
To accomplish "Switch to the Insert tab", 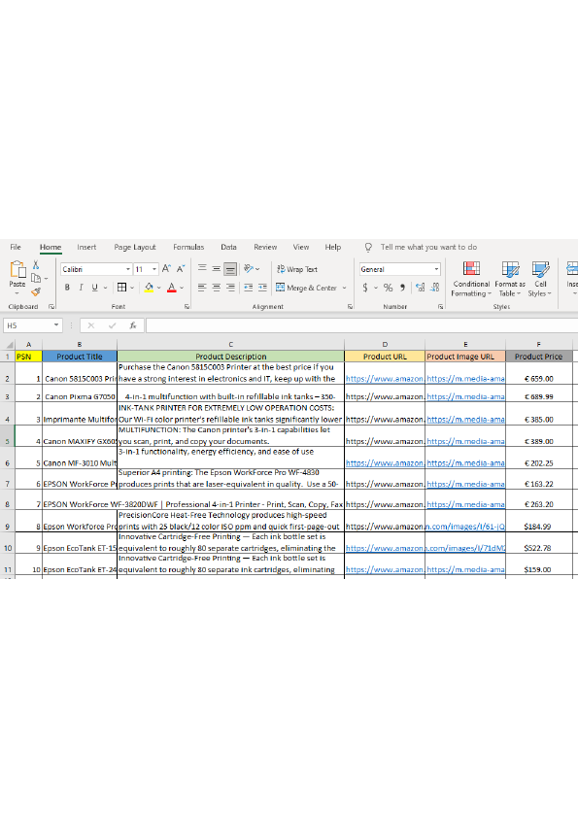I will (86, 248).
